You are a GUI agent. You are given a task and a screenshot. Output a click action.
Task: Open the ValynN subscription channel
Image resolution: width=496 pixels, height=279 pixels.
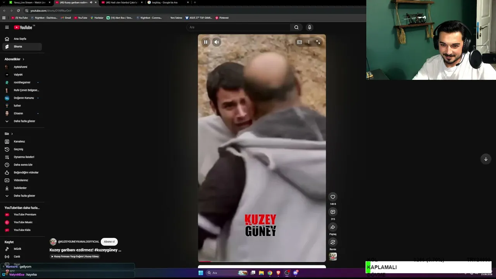click(x=22, y=74)
